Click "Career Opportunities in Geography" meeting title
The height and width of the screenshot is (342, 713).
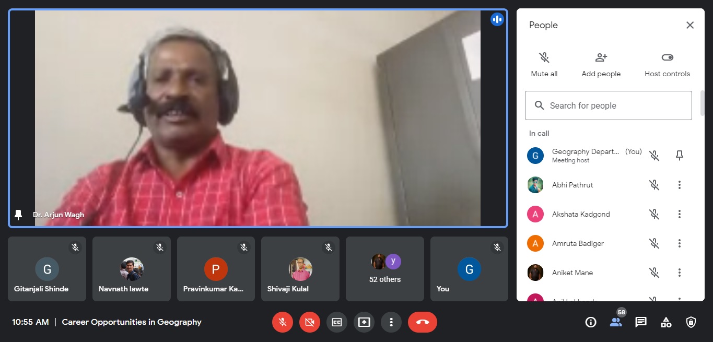(x=132, y=322)
